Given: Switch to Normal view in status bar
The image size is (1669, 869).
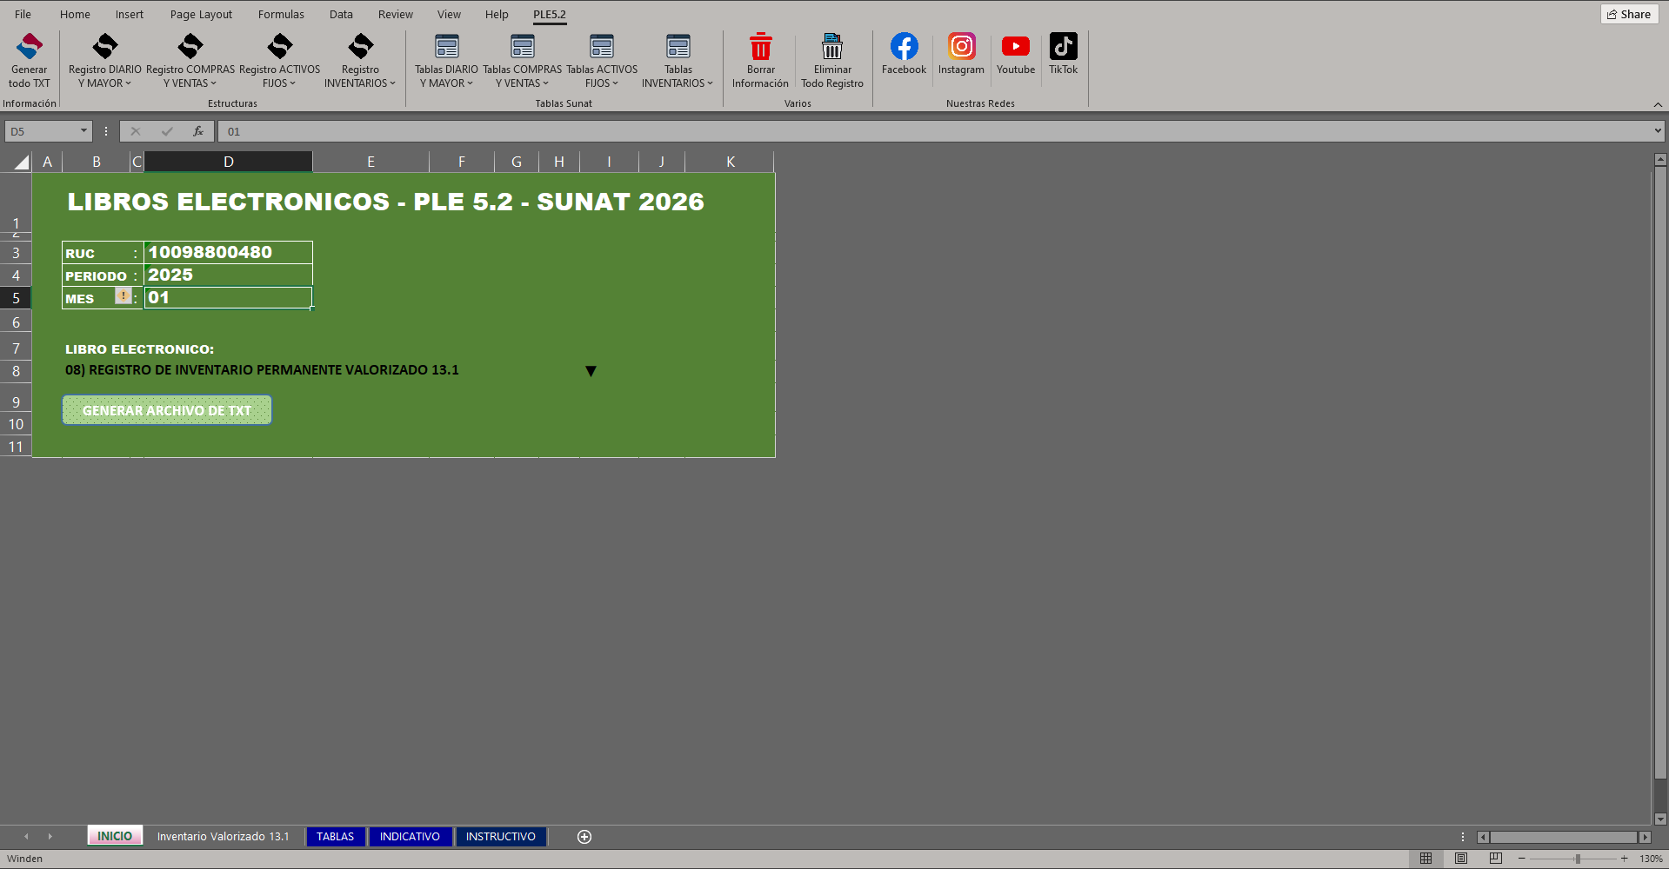Looking at the screenshot, I should (x=1425, y=859).
